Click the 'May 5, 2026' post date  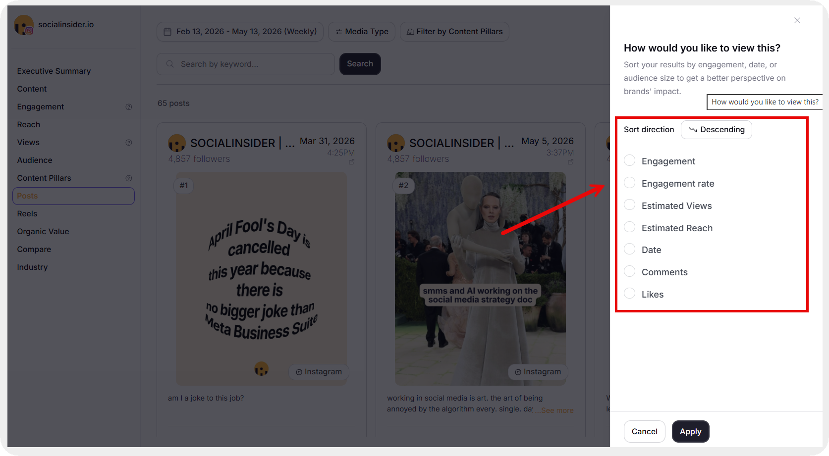pos(548,141)
